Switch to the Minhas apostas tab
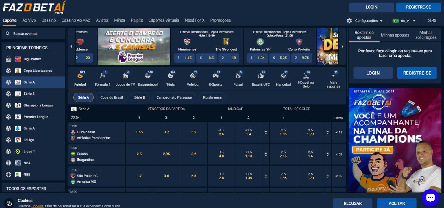The height and width of the screenshot is (208, 444). click(395, 35)
